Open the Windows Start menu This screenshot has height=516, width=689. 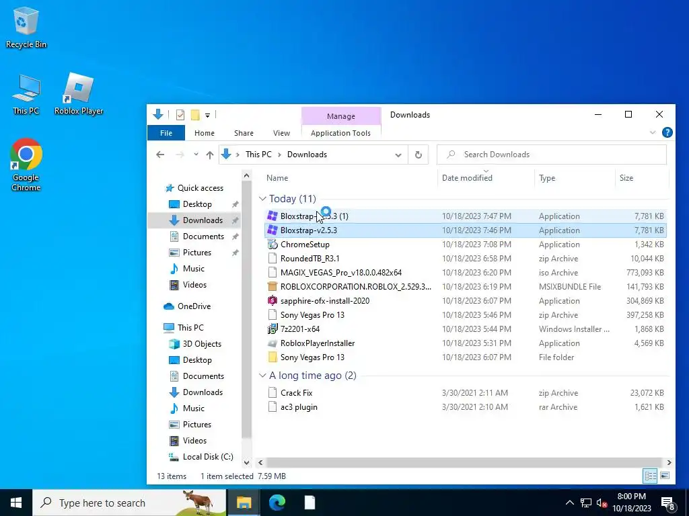(16, 503)
